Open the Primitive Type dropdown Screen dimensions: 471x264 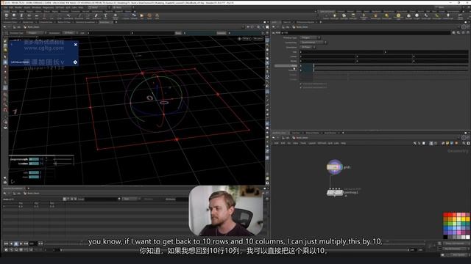(x=310, y=37)
